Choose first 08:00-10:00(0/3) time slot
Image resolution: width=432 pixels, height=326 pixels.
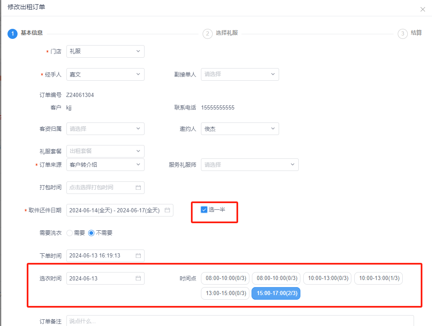pos(226,278)
